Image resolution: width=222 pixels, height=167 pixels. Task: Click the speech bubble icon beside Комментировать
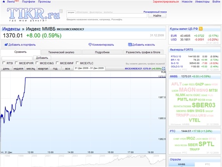[x=90, y=45]
